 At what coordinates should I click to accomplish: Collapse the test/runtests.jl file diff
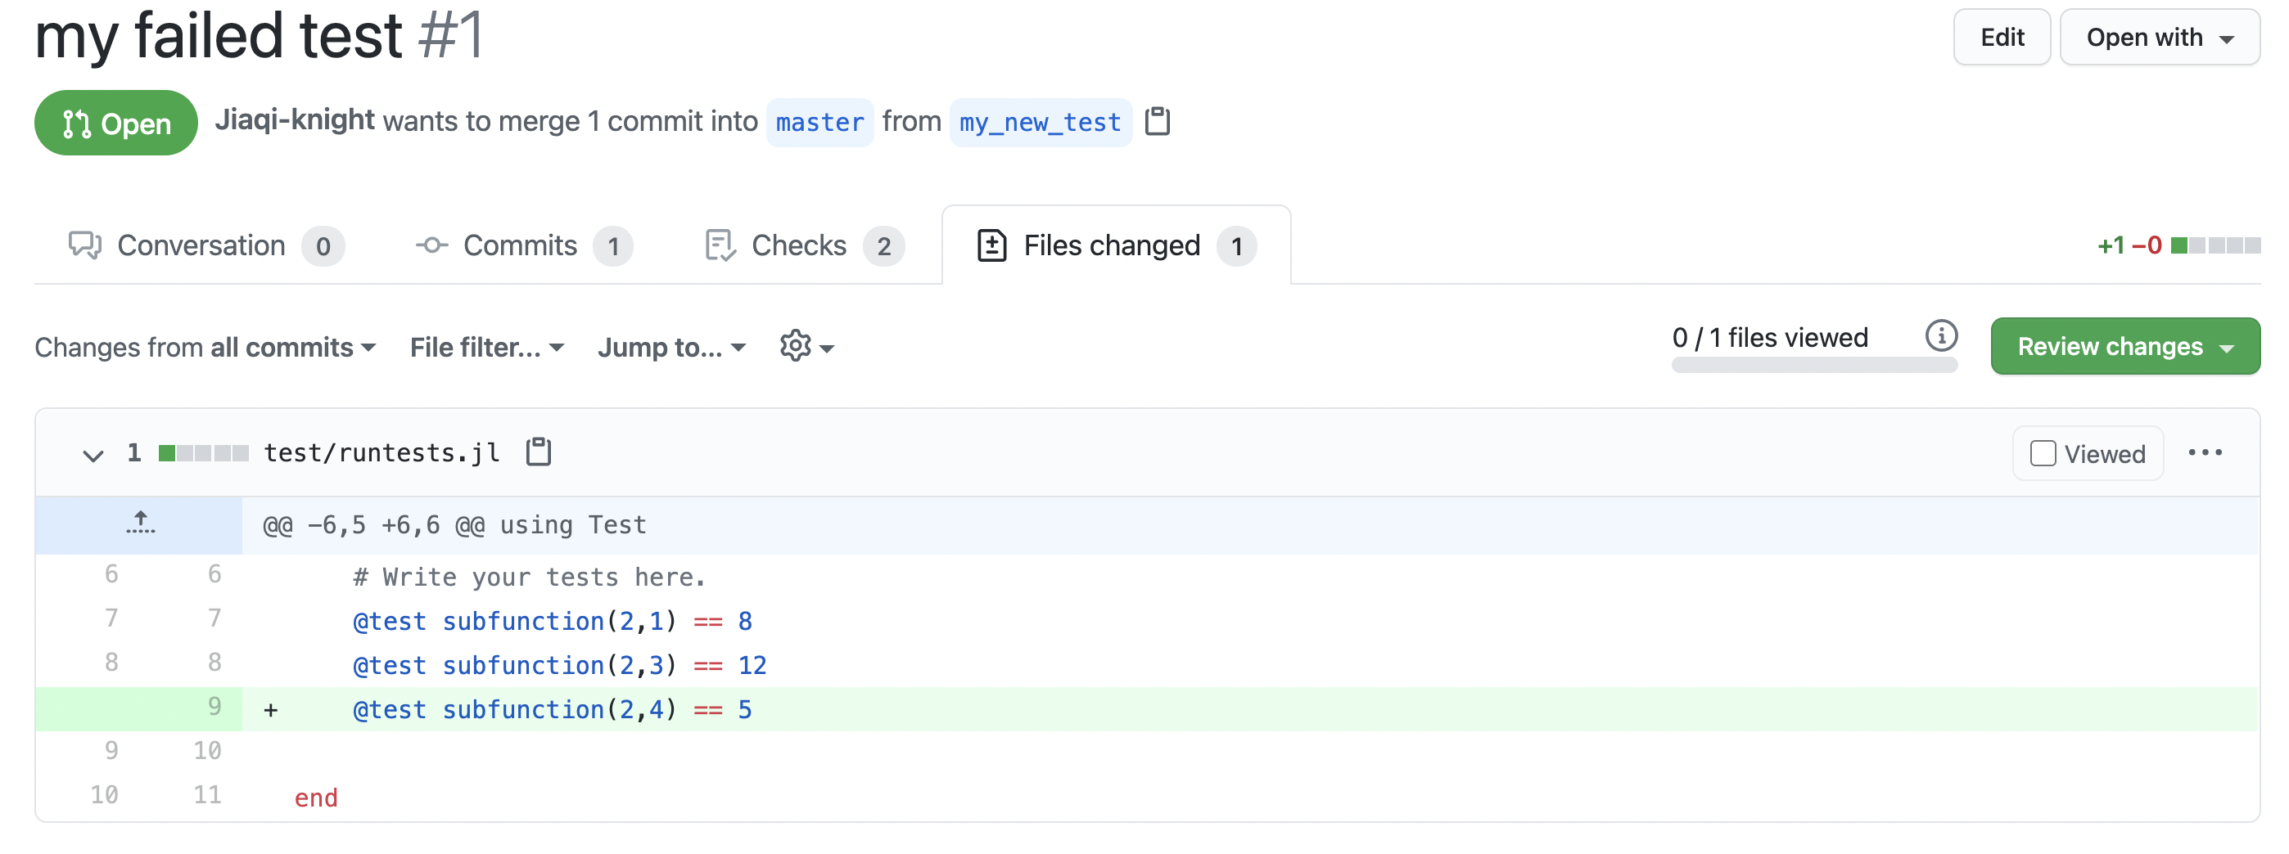pyautogui.click(x=93, y=456)
